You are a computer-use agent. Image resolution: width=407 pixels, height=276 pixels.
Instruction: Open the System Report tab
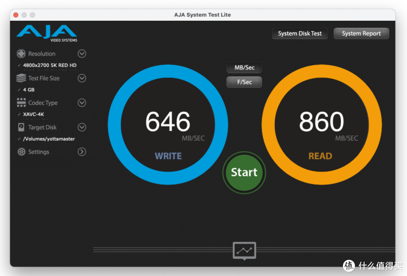pyautogui.click(x=361, y=34)
